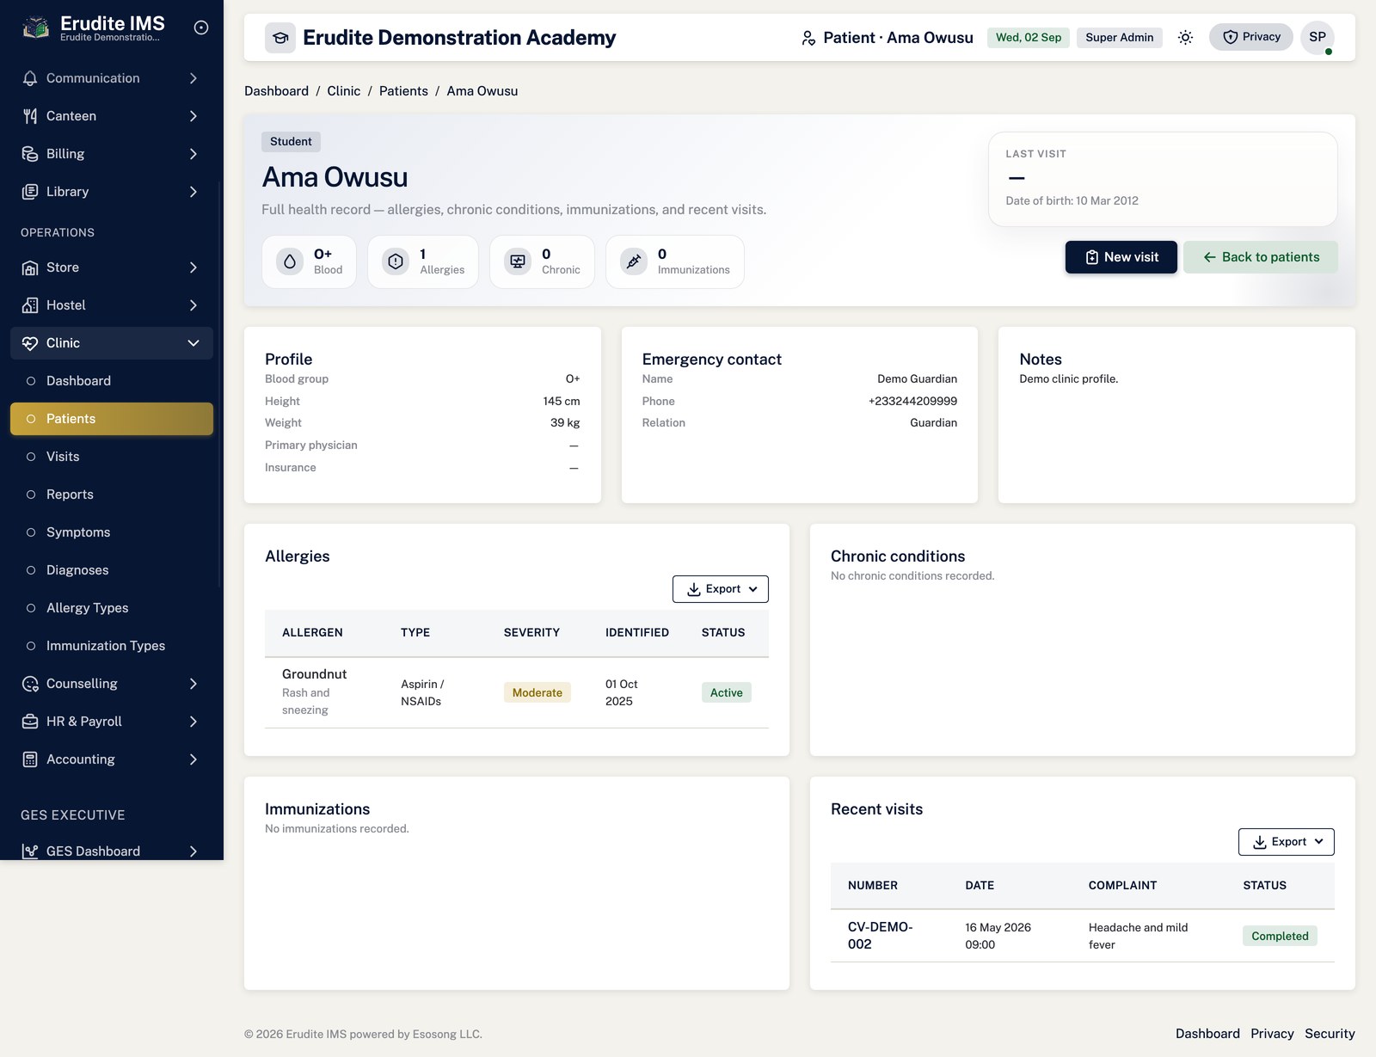Open Immunization Types submenu item

click(112, 646)
